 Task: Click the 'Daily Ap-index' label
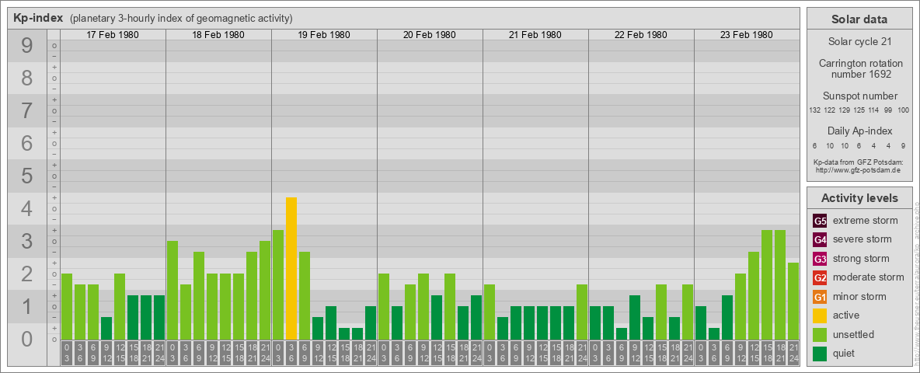click(x=859, y=131)
